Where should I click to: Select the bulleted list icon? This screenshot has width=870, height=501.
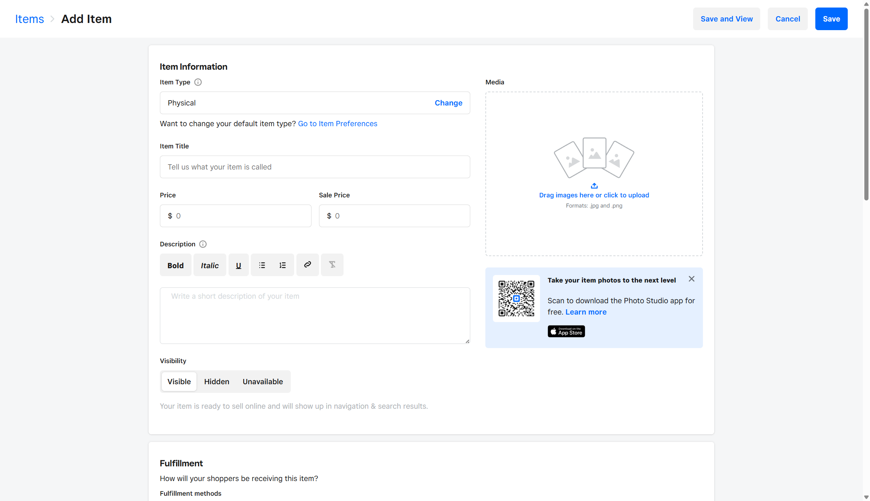262,265
